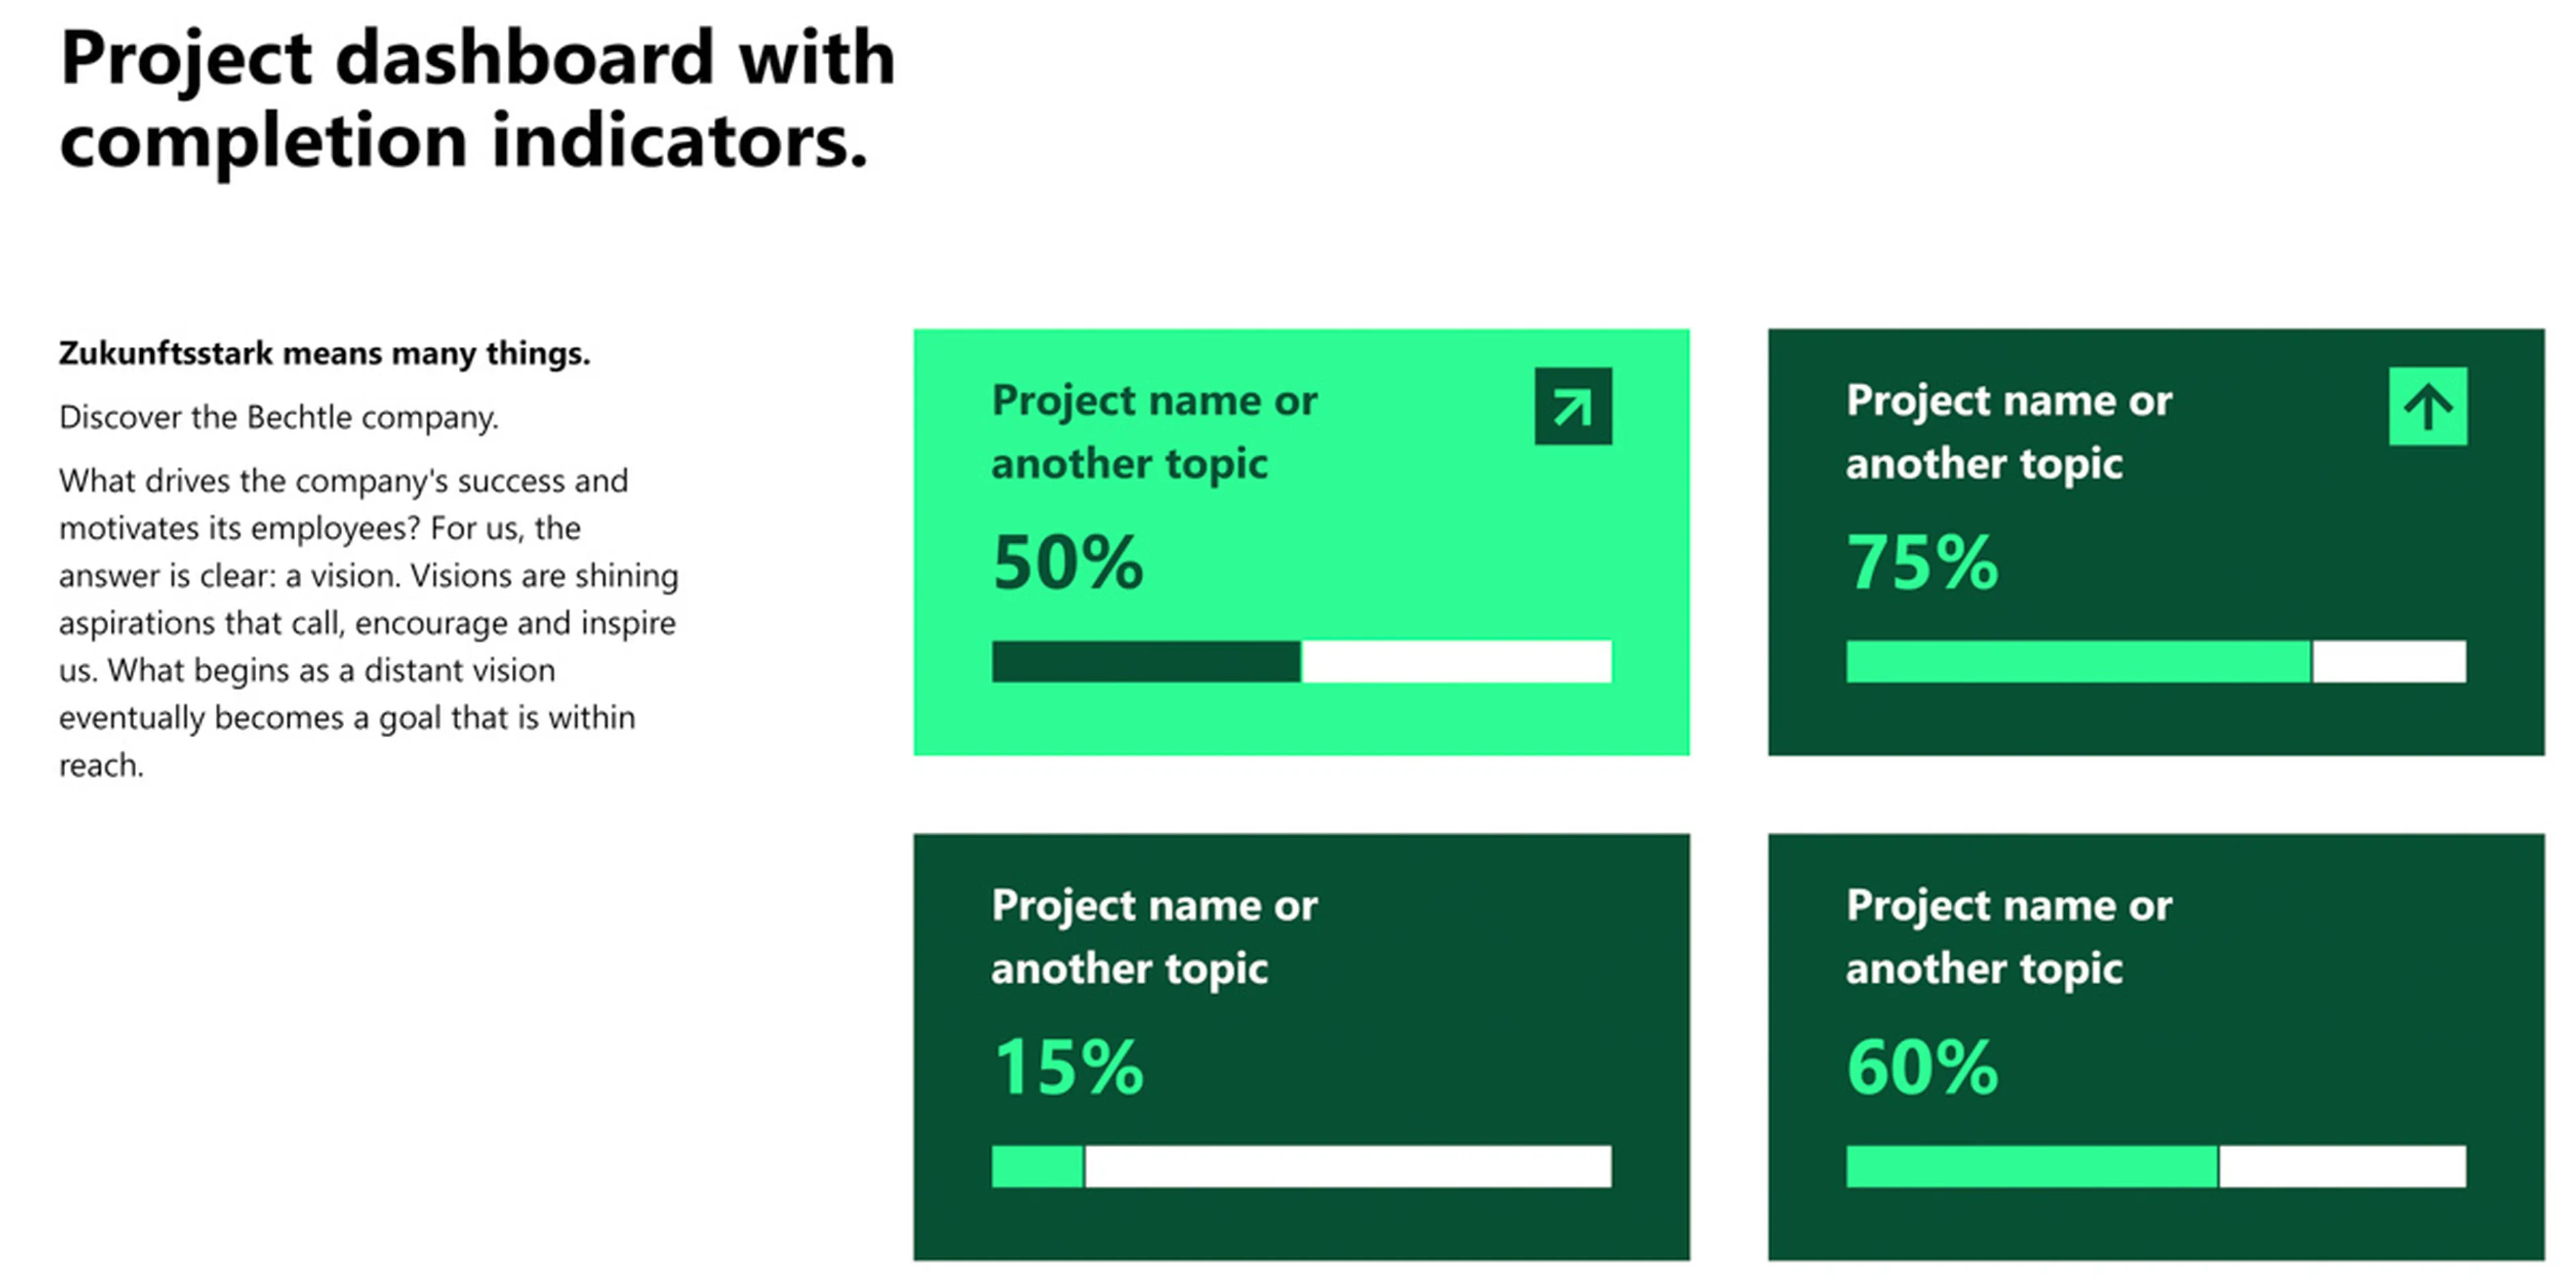Click the dark filled segment of the 50% progress bar
The height and width of the screenshot is (1288, 2576).
coord(1146,661)
